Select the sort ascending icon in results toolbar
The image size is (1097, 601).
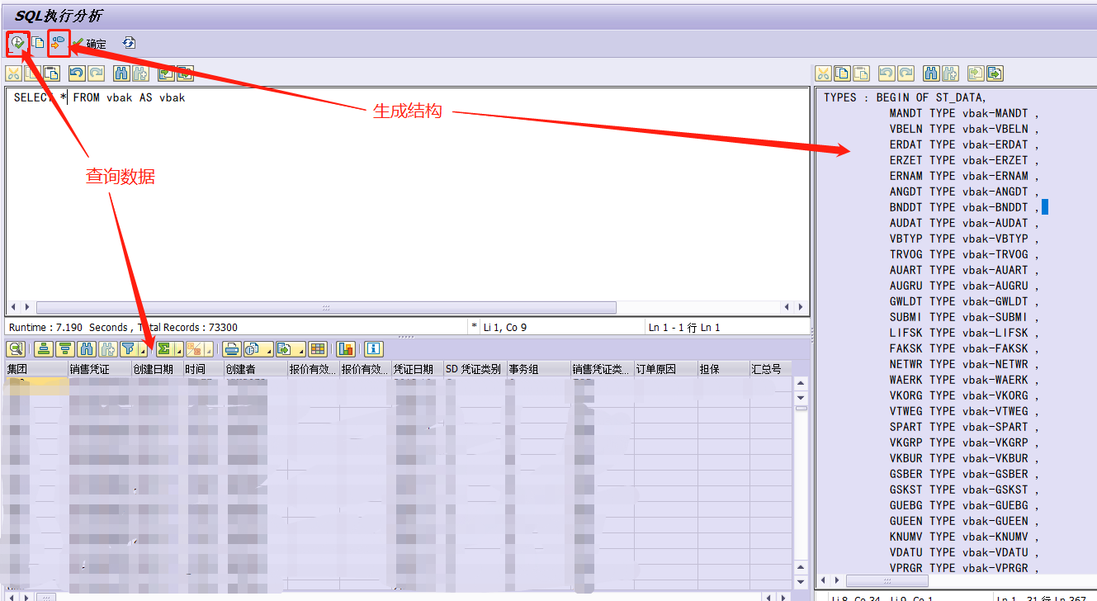(42, 348)
